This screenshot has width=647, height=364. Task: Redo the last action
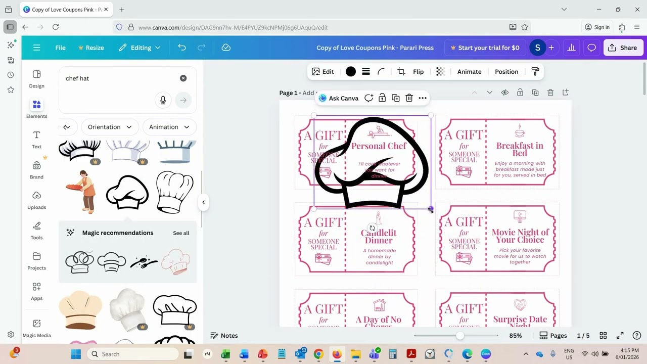[202, 48]
